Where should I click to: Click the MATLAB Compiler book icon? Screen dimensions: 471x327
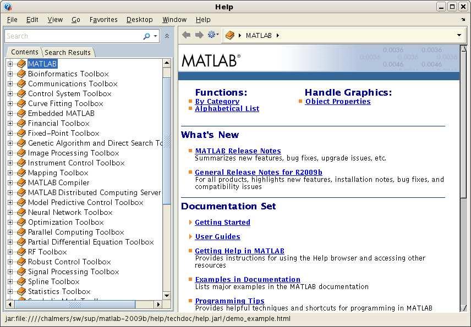[21, 182]
